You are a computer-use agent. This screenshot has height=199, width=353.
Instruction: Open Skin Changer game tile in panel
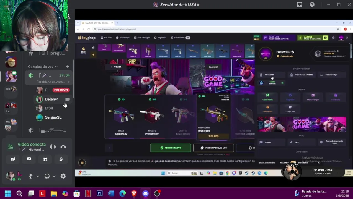click(313, 97)
